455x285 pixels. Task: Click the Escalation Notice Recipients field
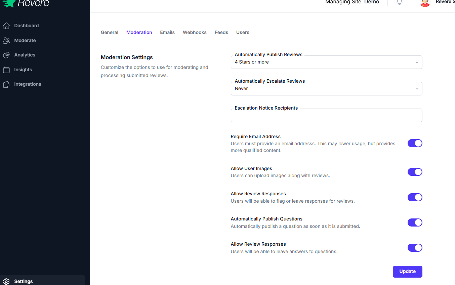(x=326, y=115)
